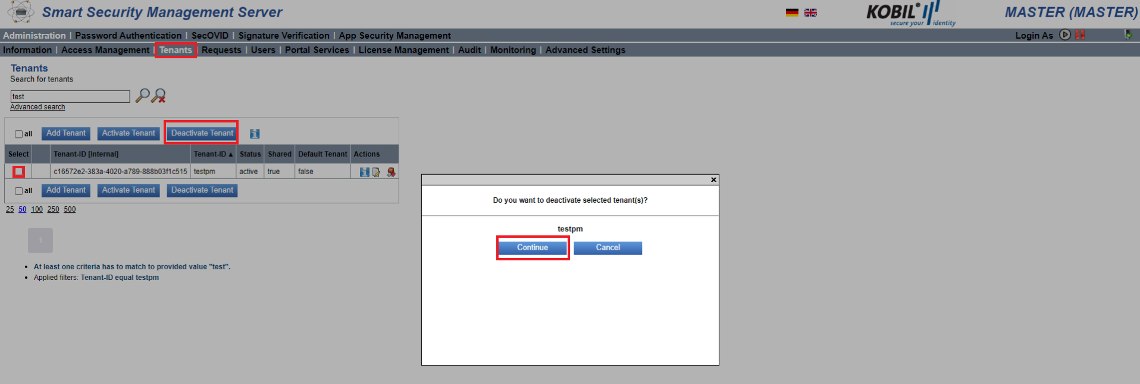The image size is (1140, 384).
Task: Open the Advanced search link
Action: coord(37,107)
